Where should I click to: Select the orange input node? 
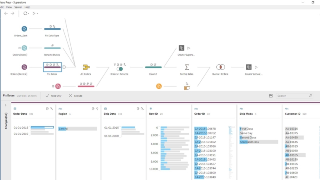tap(159, 86)
